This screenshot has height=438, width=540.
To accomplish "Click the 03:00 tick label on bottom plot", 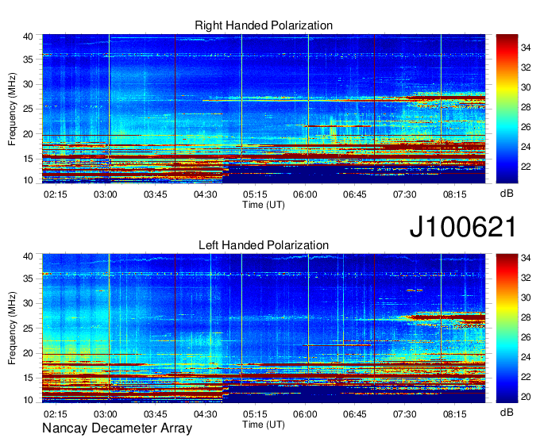I will pyautogui.click(x=106, y=414).
